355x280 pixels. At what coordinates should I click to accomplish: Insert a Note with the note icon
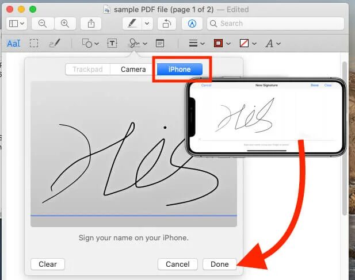[x=160, y=43]
